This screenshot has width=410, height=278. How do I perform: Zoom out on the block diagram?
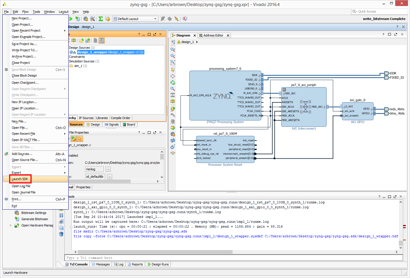pos(173,56)
